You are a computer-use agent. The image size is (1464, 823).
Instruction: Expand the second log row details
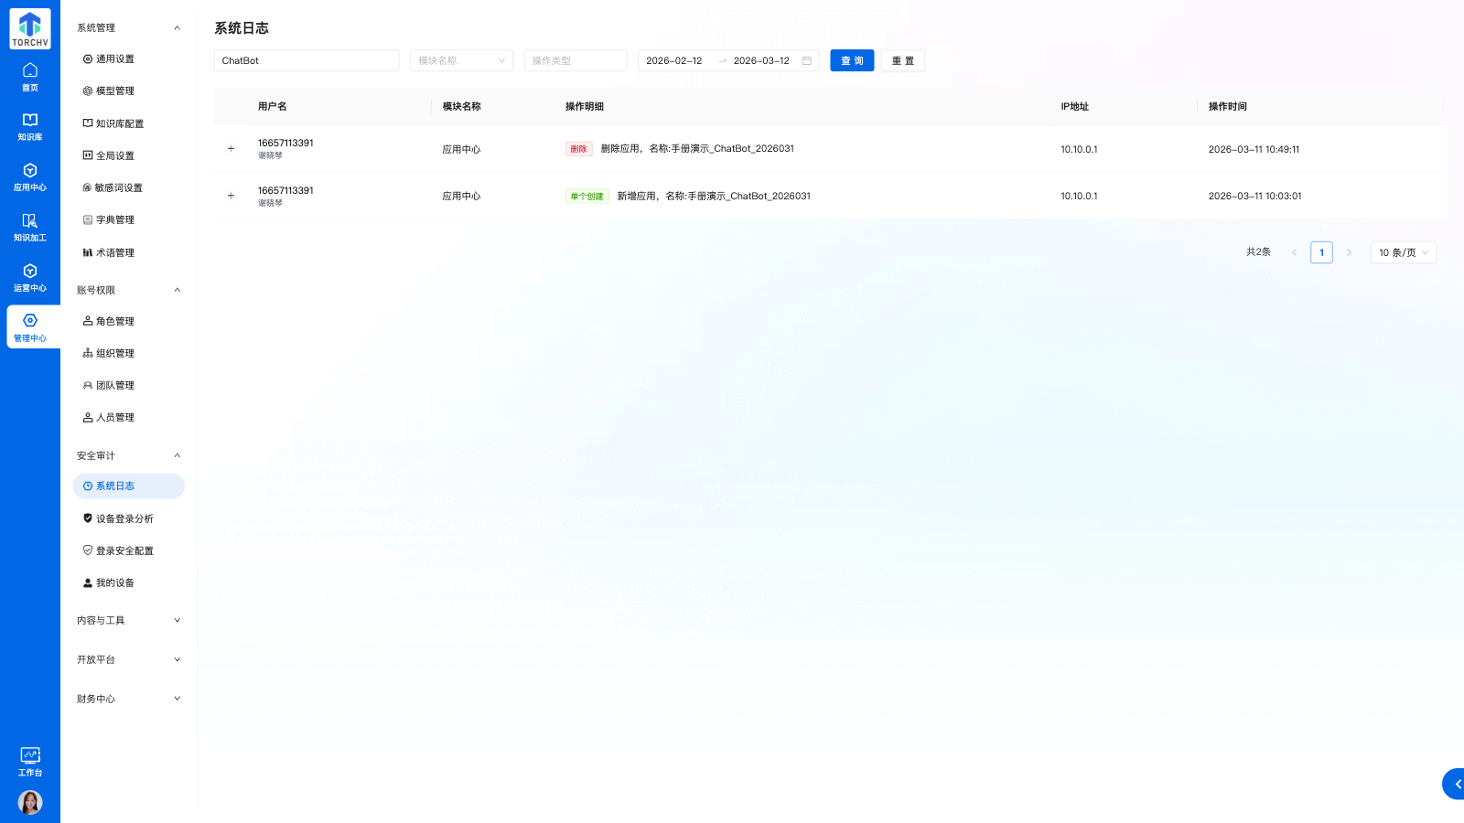231,196
